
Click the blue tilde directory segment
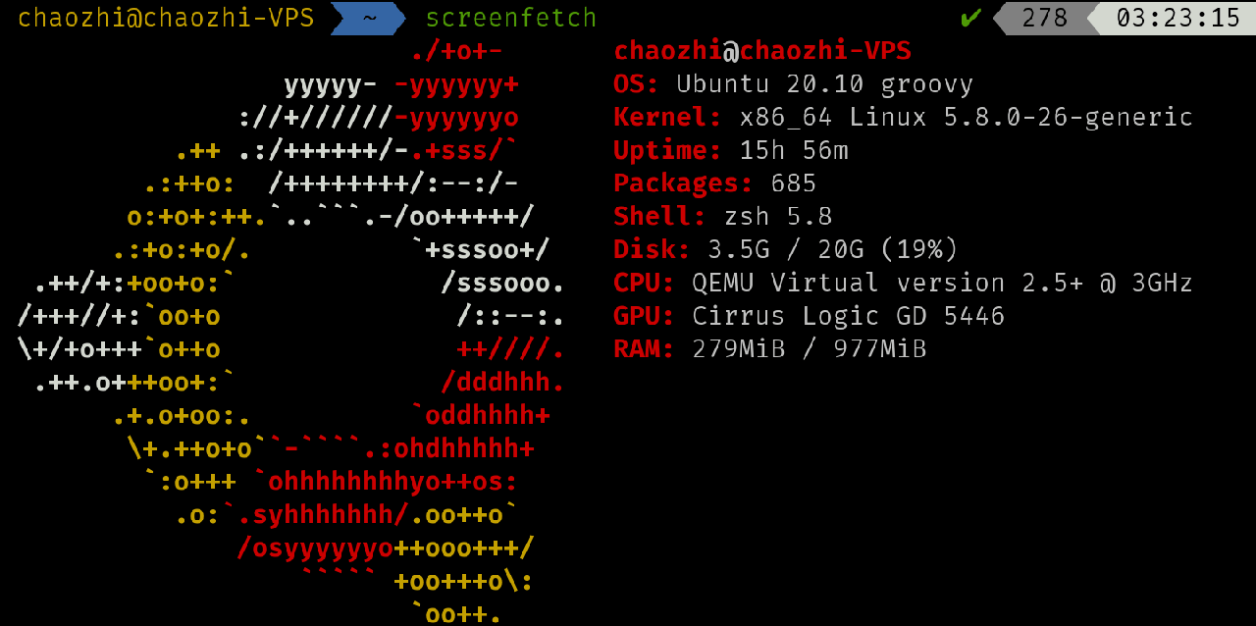[369, 18]
